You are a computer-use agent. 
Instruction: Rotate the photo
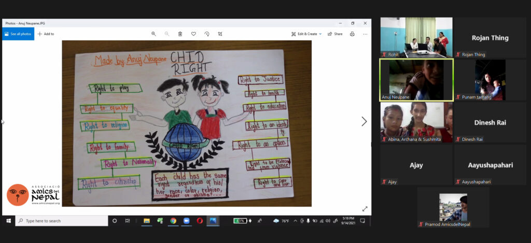coord(206,34)
